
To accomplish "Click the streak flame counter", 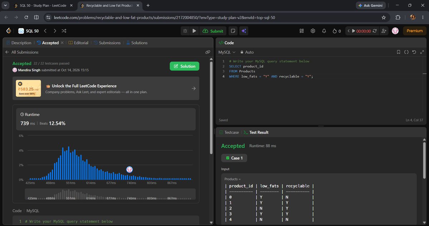I will [337, 31].
